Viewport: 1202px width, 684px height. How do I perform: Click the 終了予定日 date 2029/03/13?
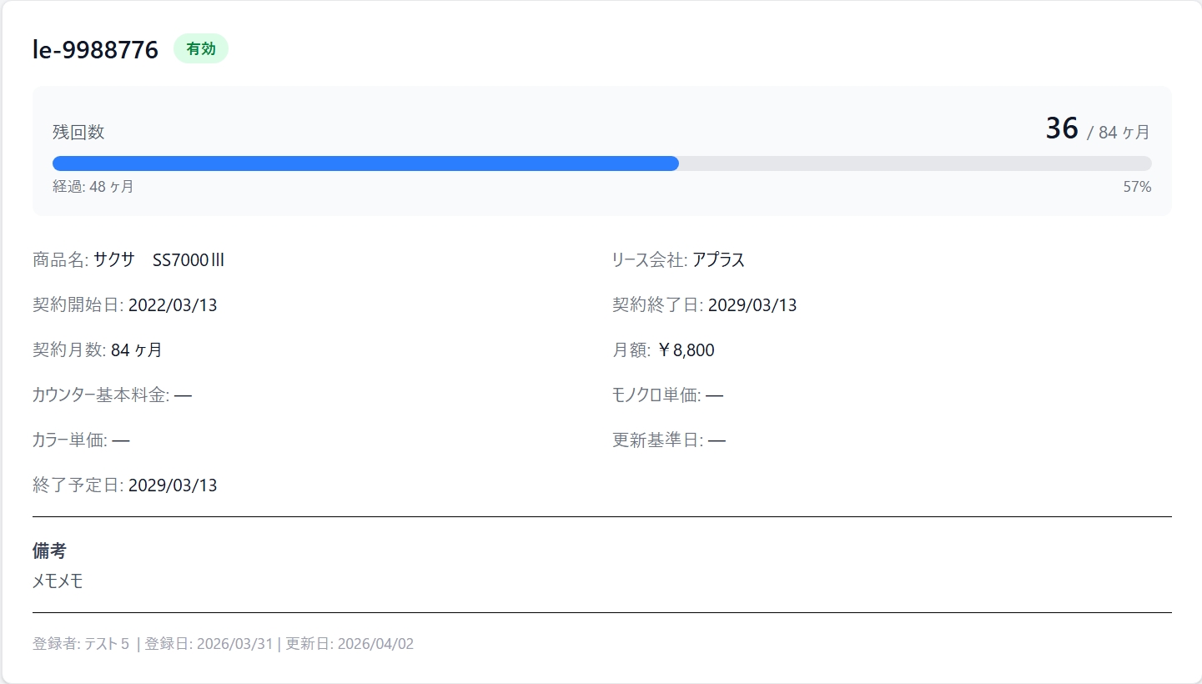(x=174, y=485)
